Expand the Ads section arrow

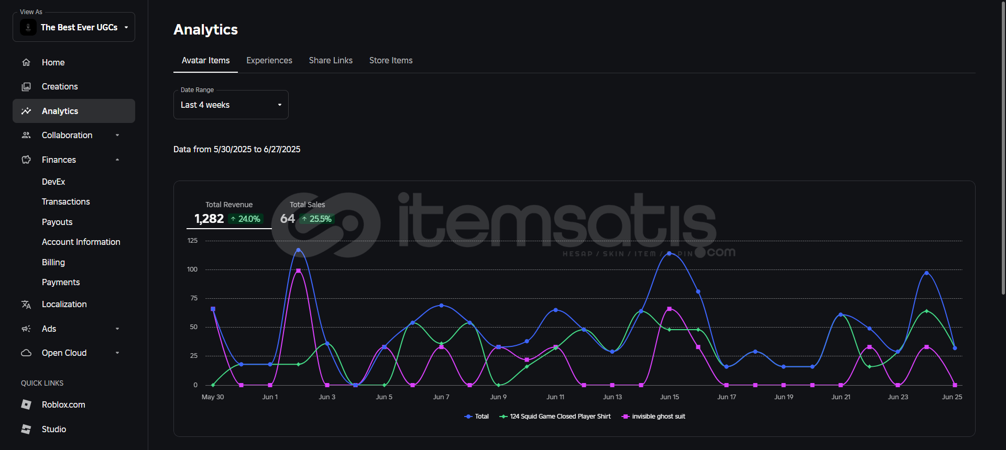click(x=117, y=329)
